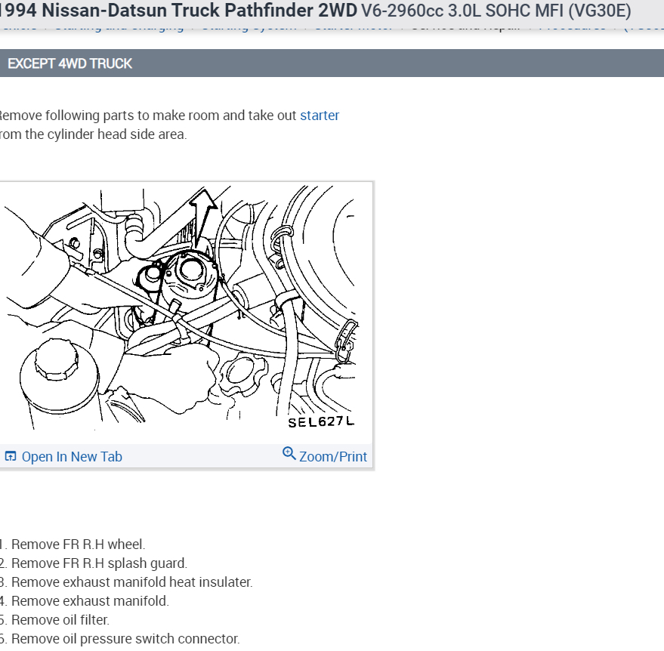Viewport: 664px width, 651px height.
Task: Select the Procedures breadcrumb link
Action: 573,28
